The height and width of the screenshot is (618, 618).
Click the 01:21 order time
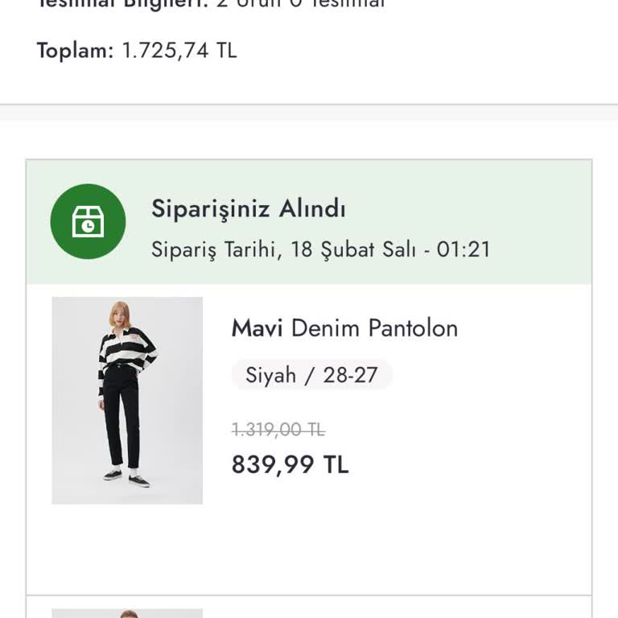click(x=463, y=249)
